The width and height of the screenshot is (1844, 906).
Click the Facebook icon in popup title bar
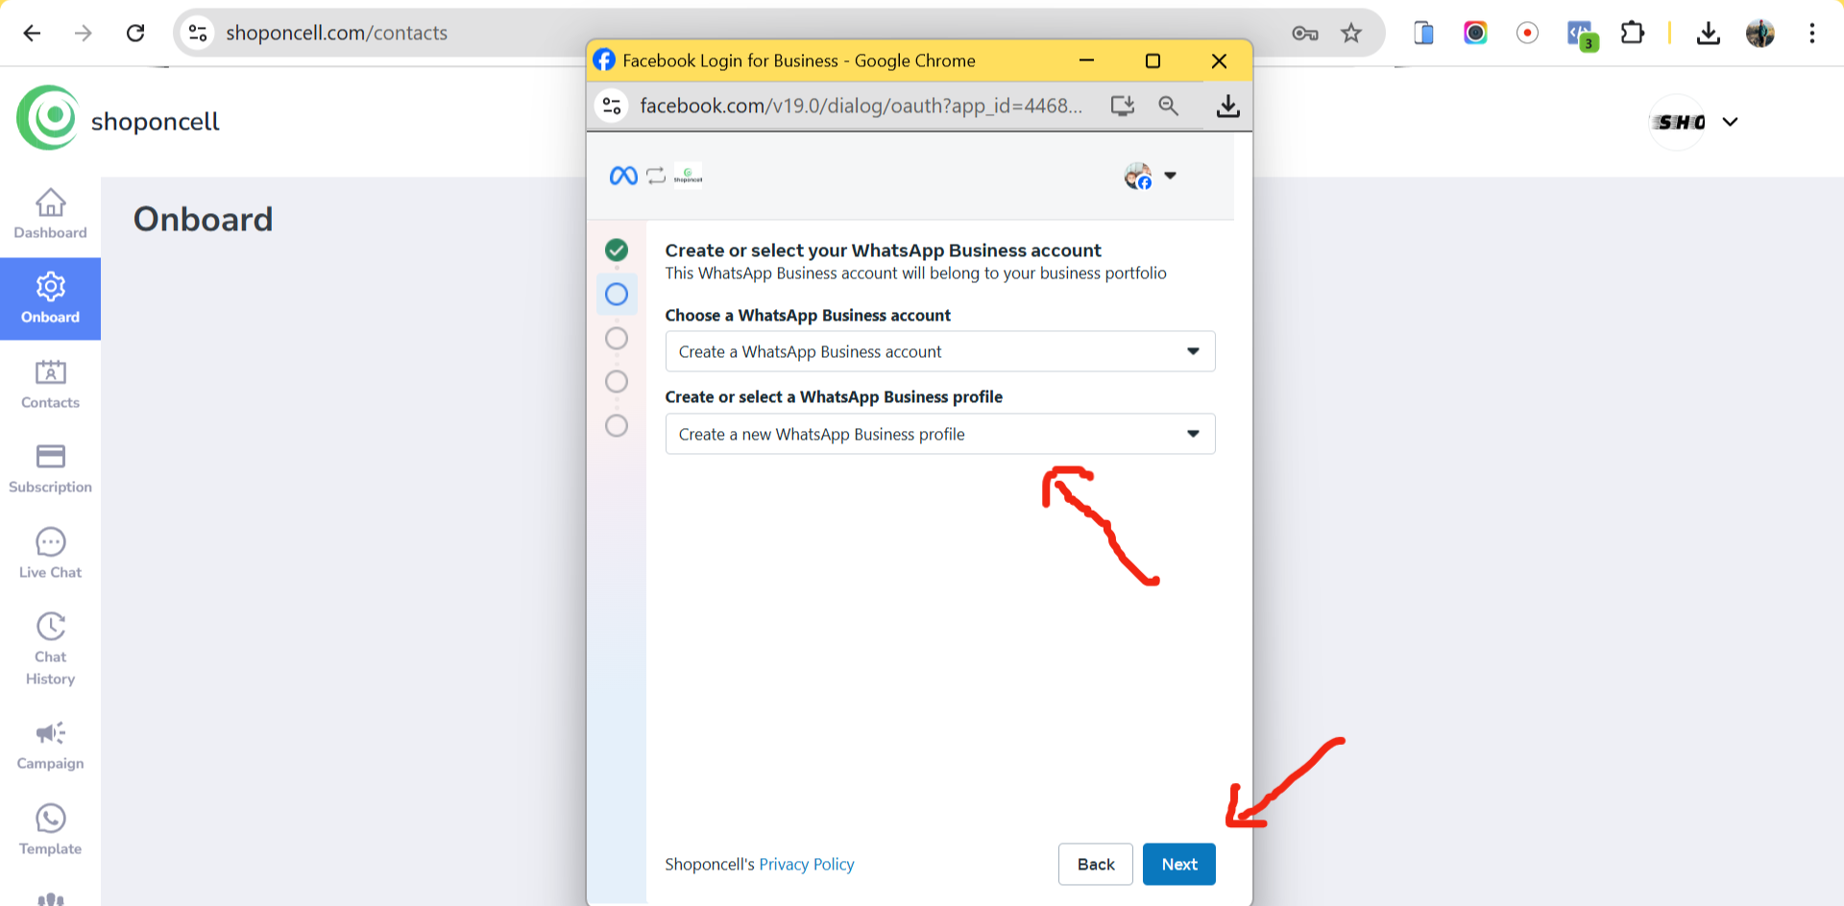(x=604, y=60)
